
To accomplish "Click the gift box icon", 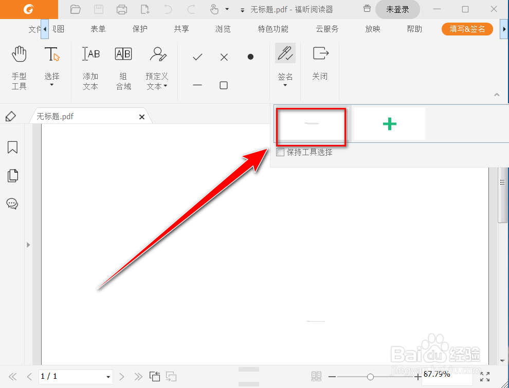I will coord(367,8).
